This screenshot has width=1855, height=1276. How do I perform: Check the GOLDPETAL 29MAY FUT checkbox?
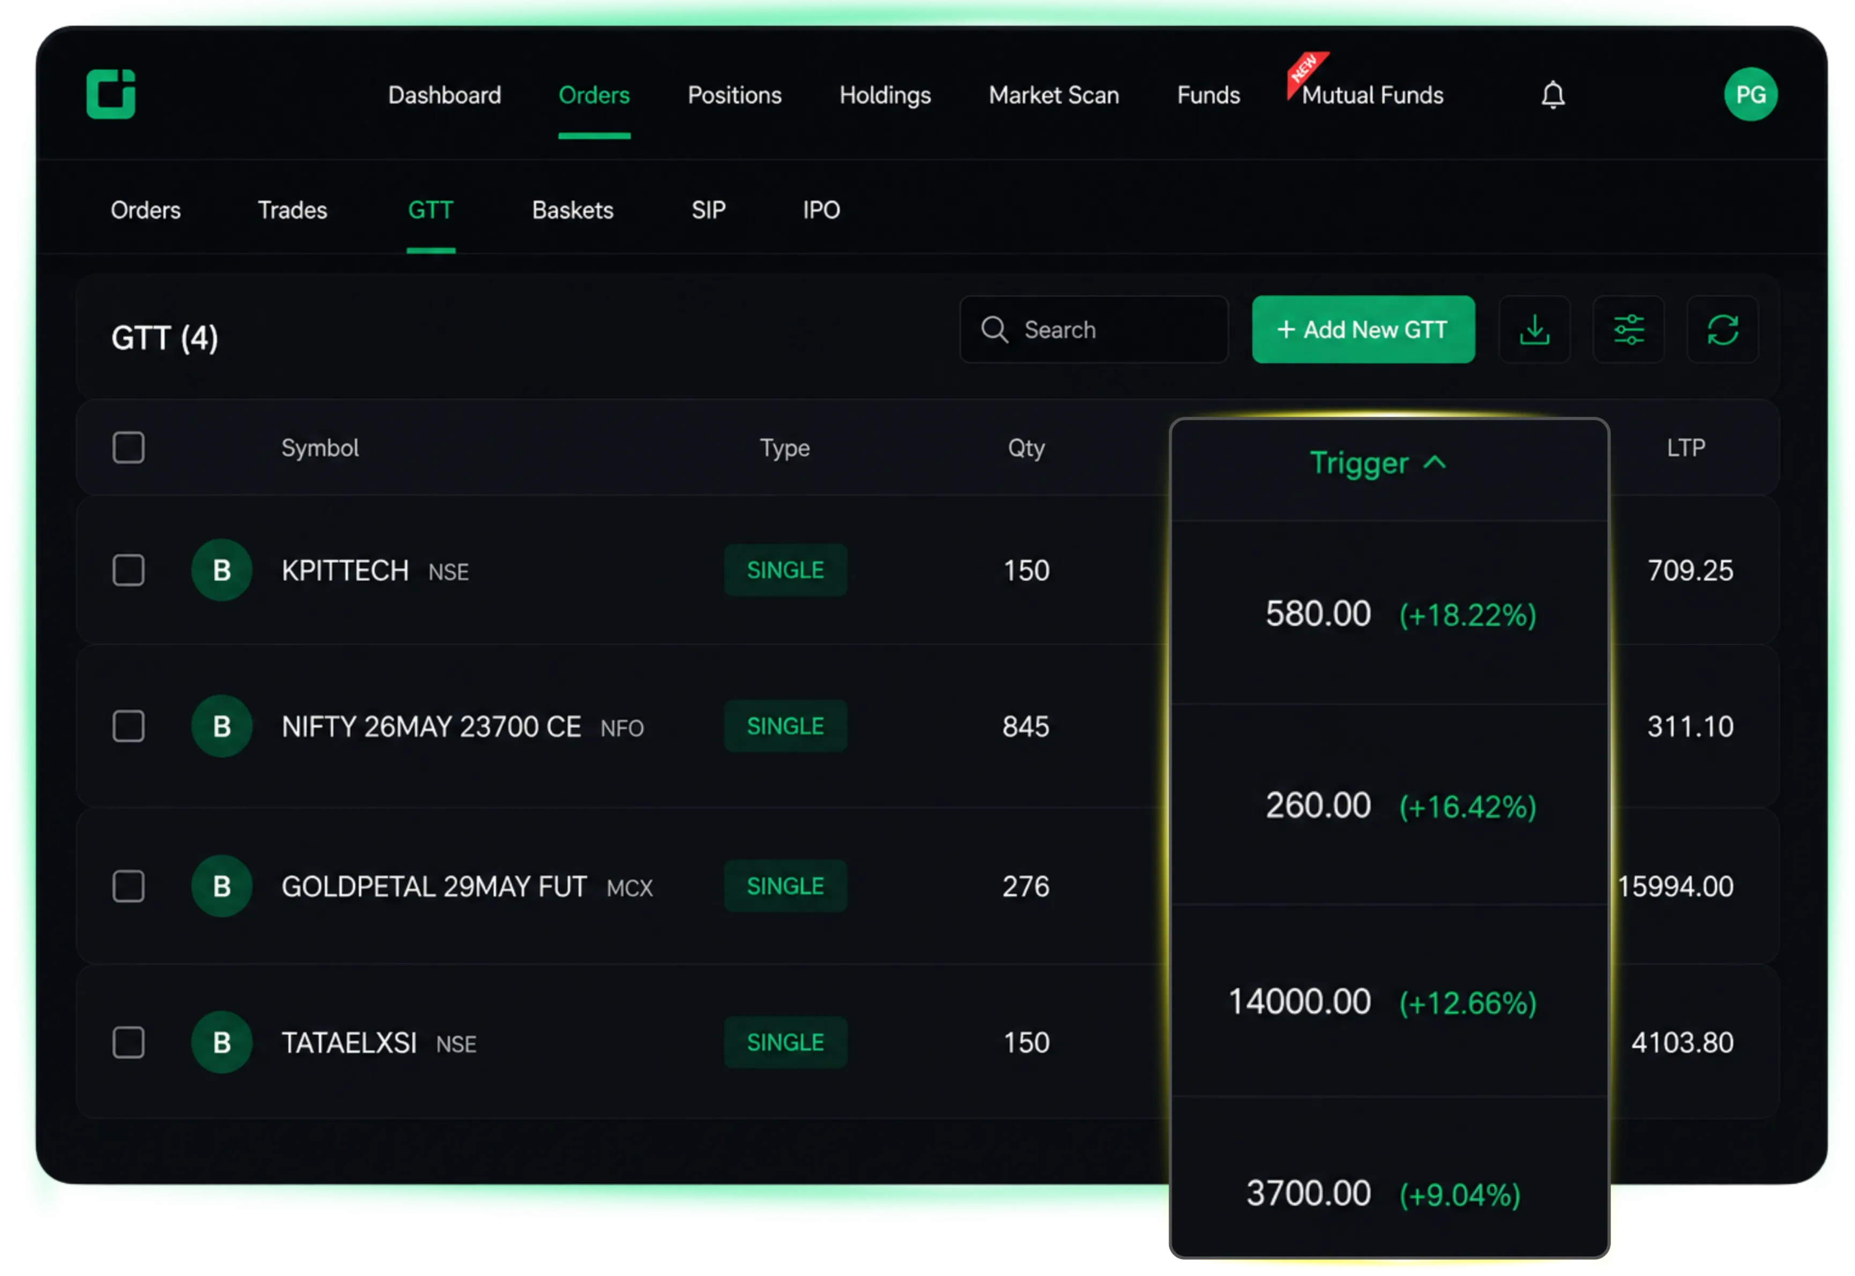[128, 886]
